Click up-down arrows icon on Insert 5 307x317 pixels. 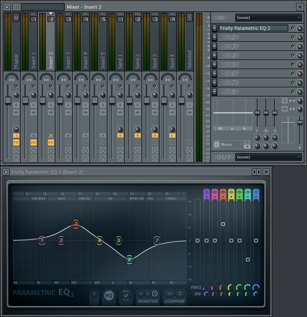pos(103,105)
